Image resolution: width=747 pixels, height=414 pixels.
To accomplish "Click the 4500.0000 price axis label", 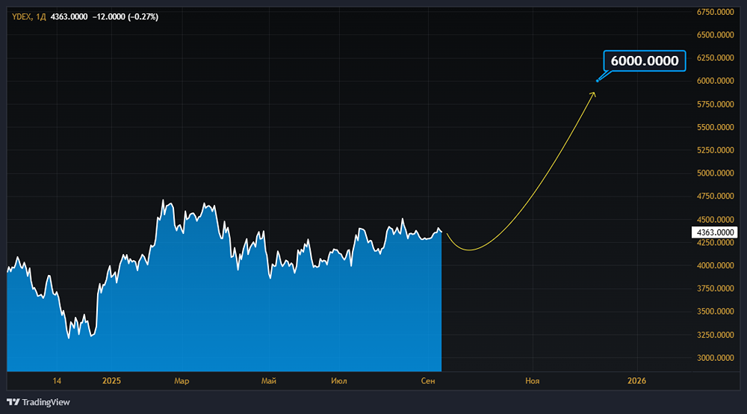I will (x=715, y=220).
